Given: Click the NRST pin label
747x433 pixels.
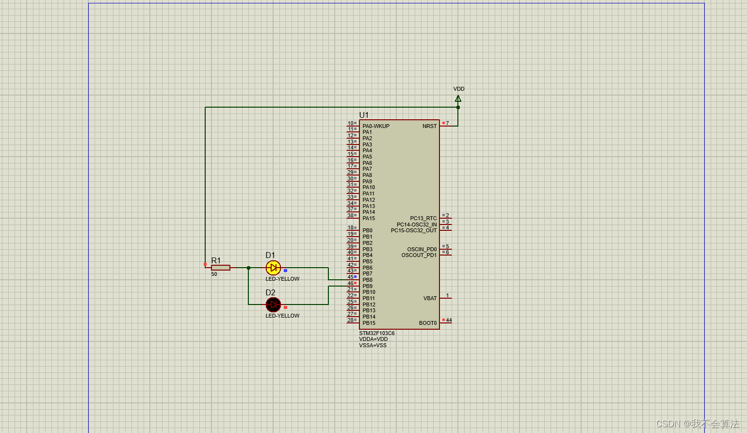Looking at the screenshot, I should (429, 126).
